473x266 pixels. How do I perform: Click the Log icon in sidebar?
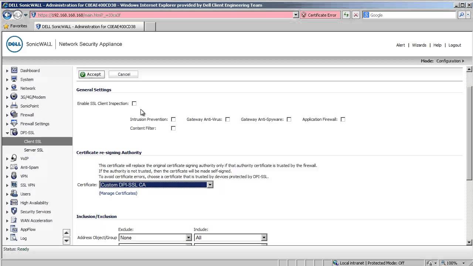[14, 238]
